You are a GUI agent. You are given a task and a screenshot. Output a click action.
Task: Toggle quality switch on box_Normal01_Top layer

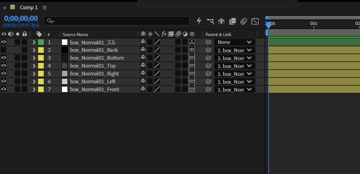click(157, 66)
